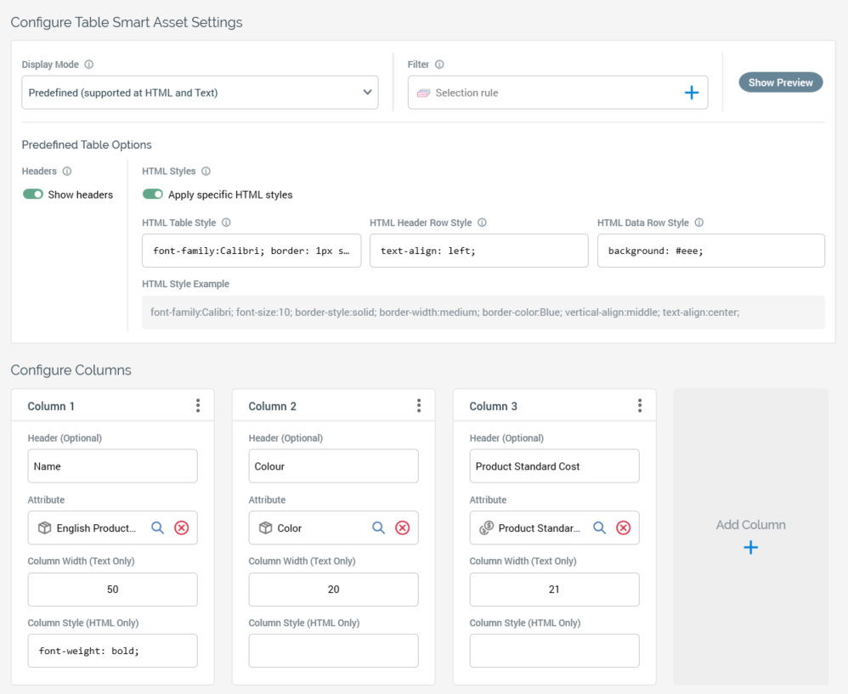Open Column 2 three-dot options menu
The width and height of the screenshot is (848, 694).
(419, 406)
